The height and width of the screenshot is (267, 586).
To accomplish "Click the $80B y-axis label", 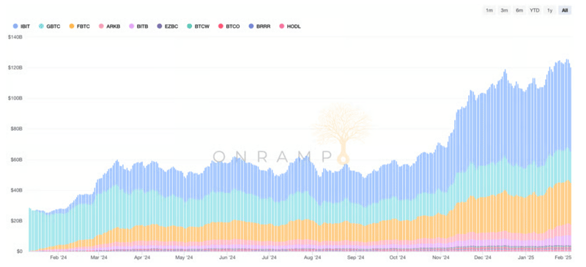I will (15, 129).
